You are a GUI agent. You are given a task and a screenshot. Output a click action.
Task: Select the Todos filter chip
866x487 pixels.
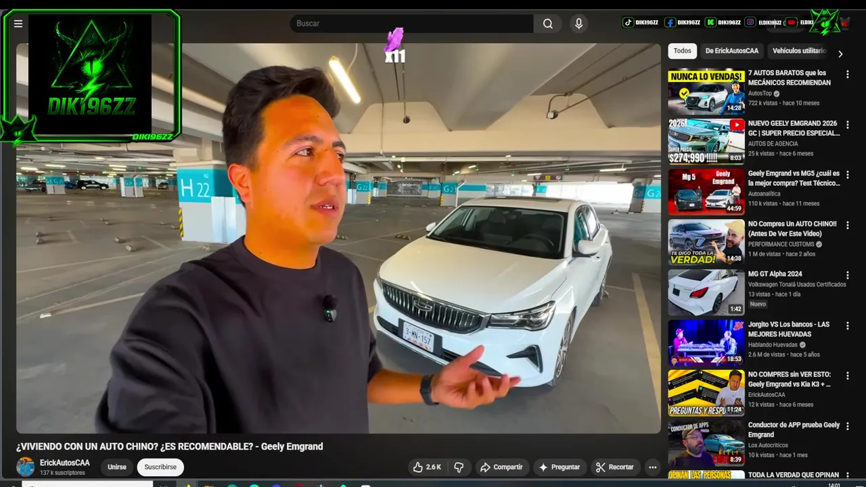[x=683, y=51]
